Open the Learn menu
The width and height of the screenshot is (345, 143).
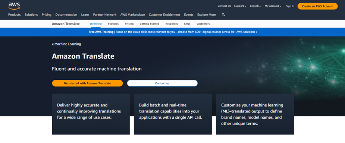tap(85, 15)
